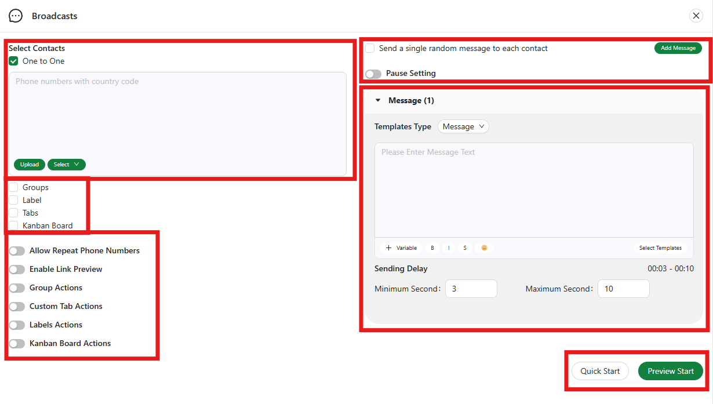713x404 pixels.
Task: Enable the Kanban Board checkbox
Action: 14,225
